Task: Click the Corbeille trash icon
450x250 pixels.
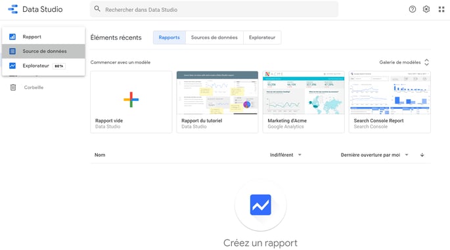Action: click(x=13, y=87)
